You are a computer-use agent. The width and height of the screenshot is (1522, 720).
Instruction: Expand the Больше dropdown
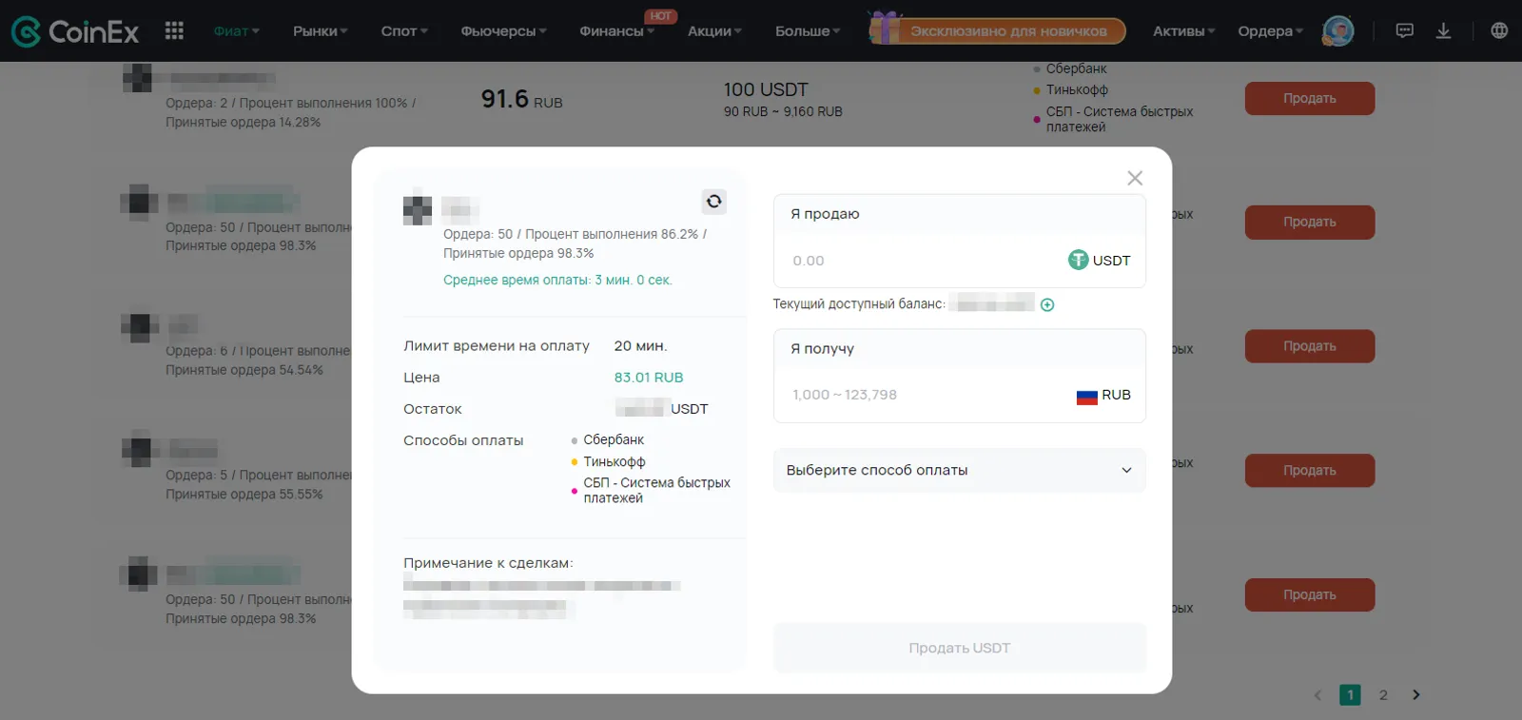coord(808,31)
